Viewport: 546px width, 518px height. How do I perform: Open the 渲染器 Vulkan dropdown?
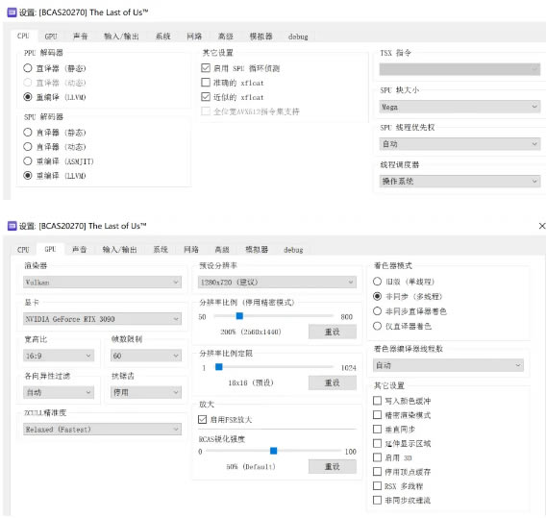pyautogui.click(x=102, y=282)
